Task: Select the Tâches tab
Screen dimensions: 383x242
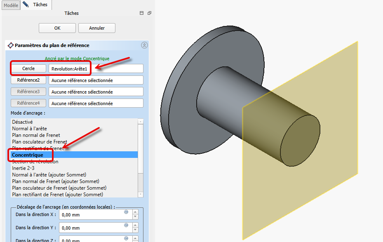Action: [40, 5]
